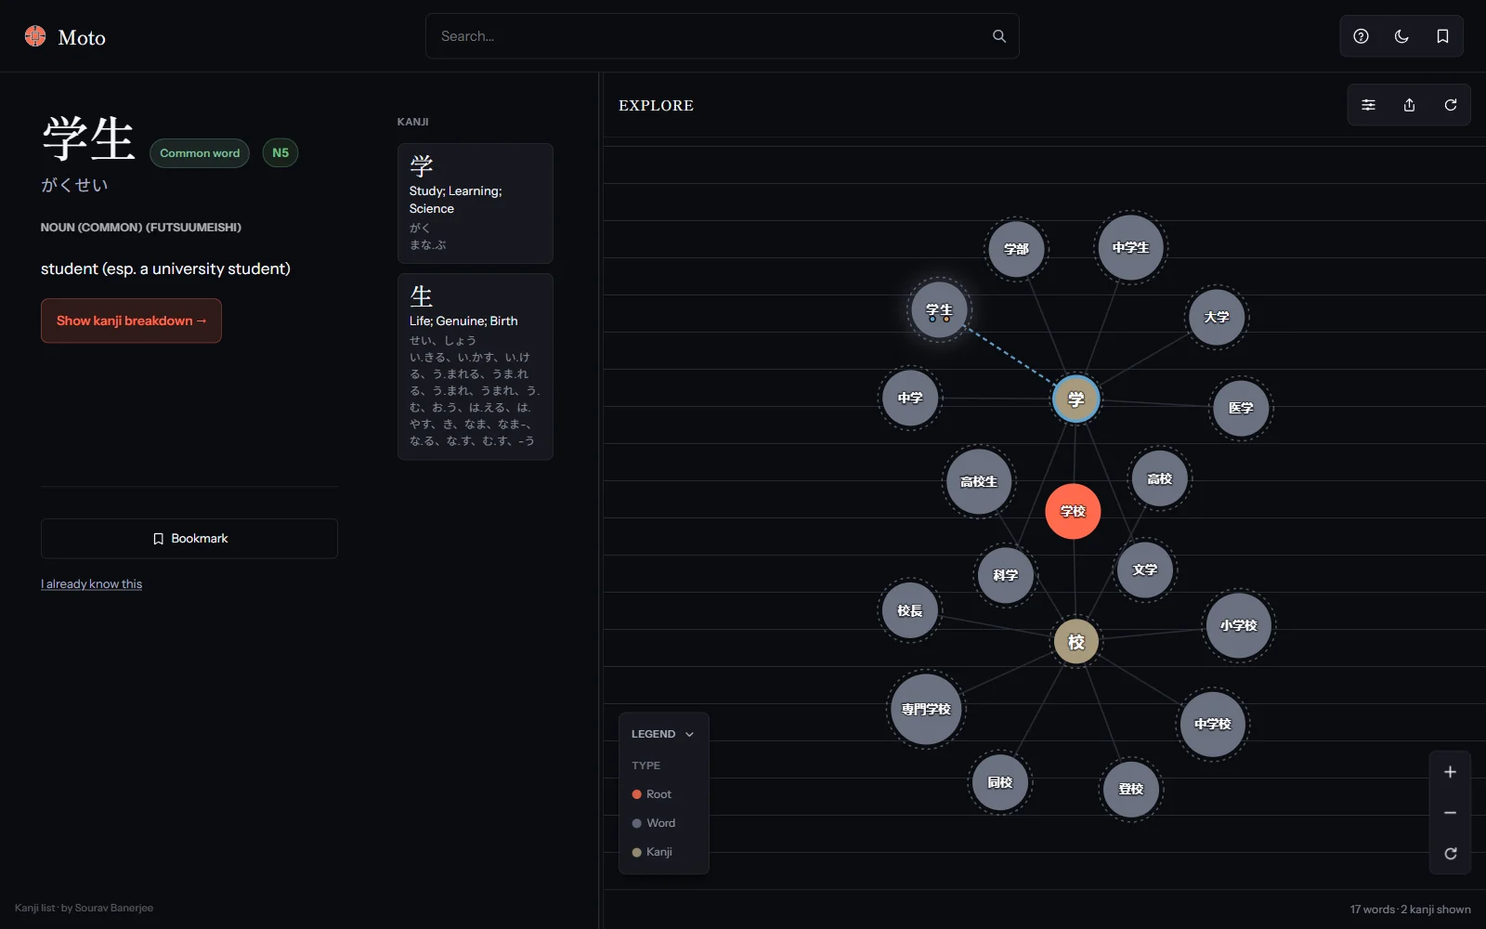
Task: Open the 学 kanji card
Action: 476,203
